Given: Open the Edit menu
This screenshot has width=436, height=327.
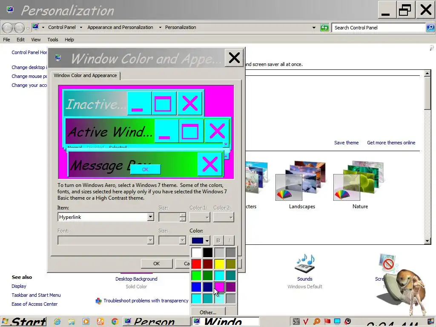Looking at the screenshot, I should [x=20, y=40].
